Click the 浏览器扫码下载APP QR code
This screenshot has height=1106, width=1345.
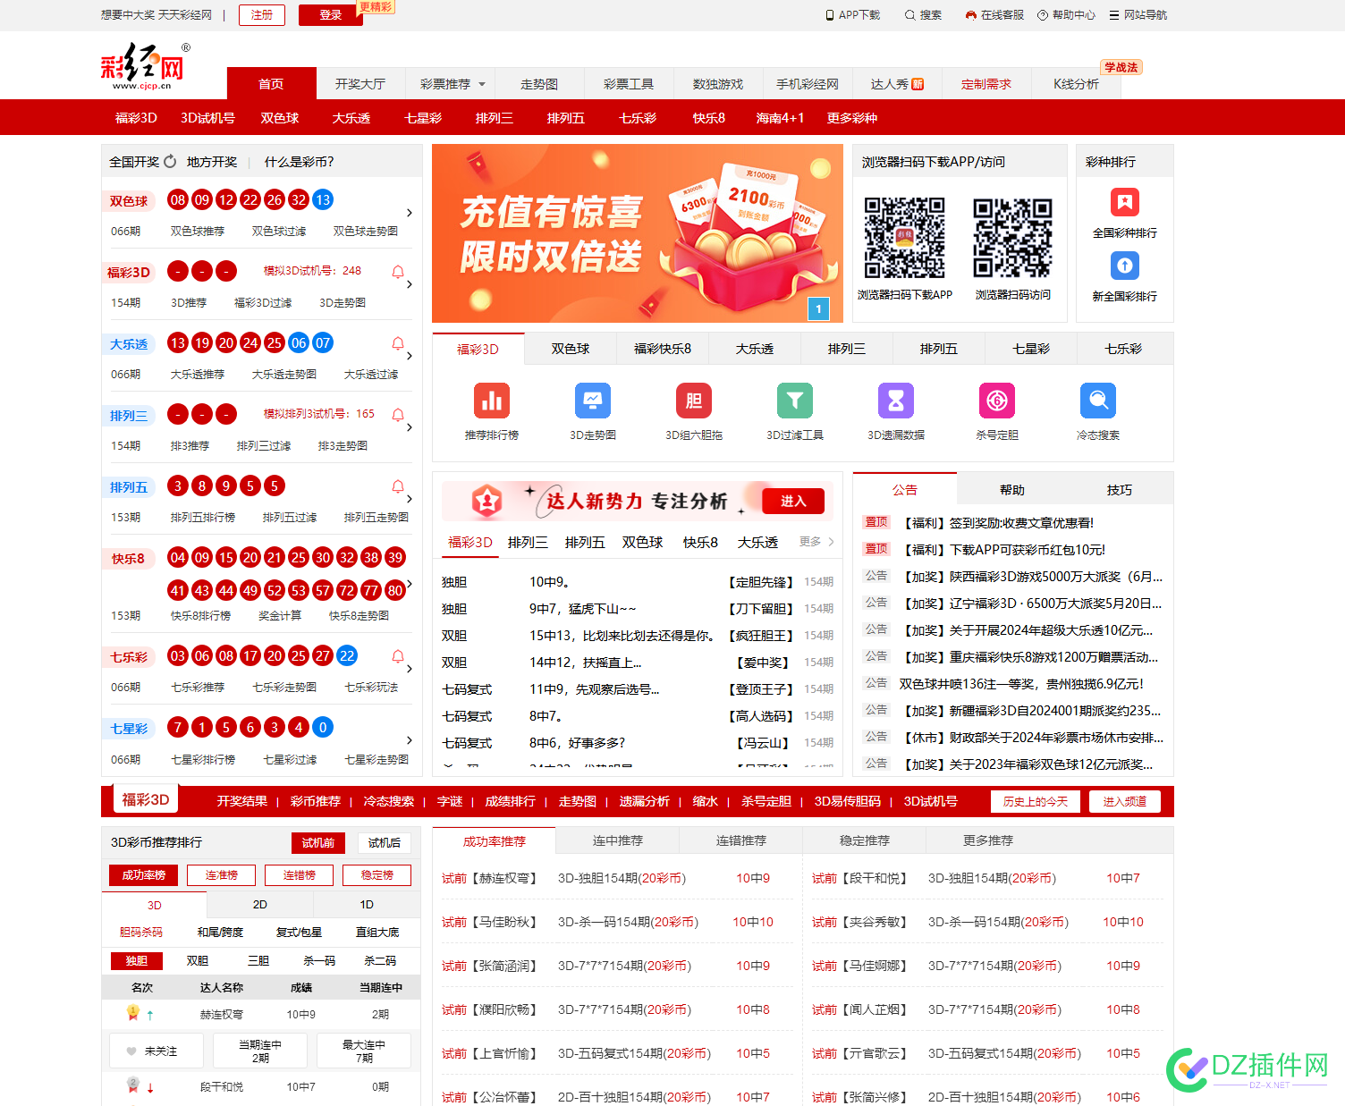coord(904,238)
